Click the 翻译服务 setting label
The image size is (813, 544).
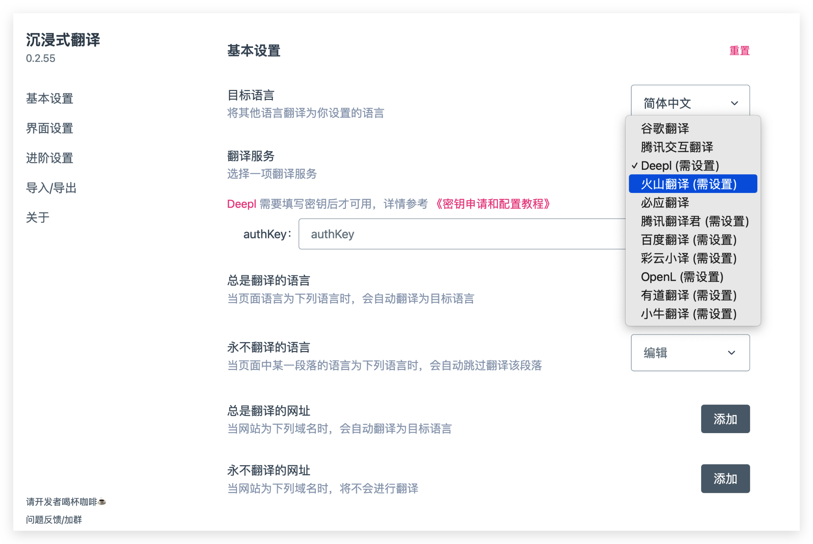[x=251, y=156]
